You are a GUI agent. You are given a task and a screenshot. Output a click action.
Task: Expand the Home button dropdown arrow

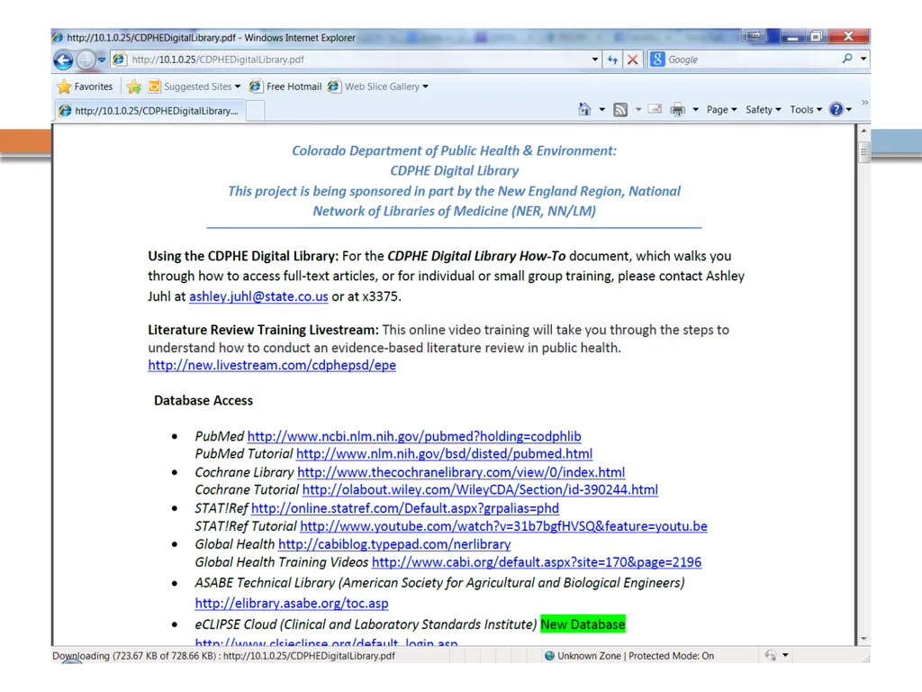tap(601, 109)
